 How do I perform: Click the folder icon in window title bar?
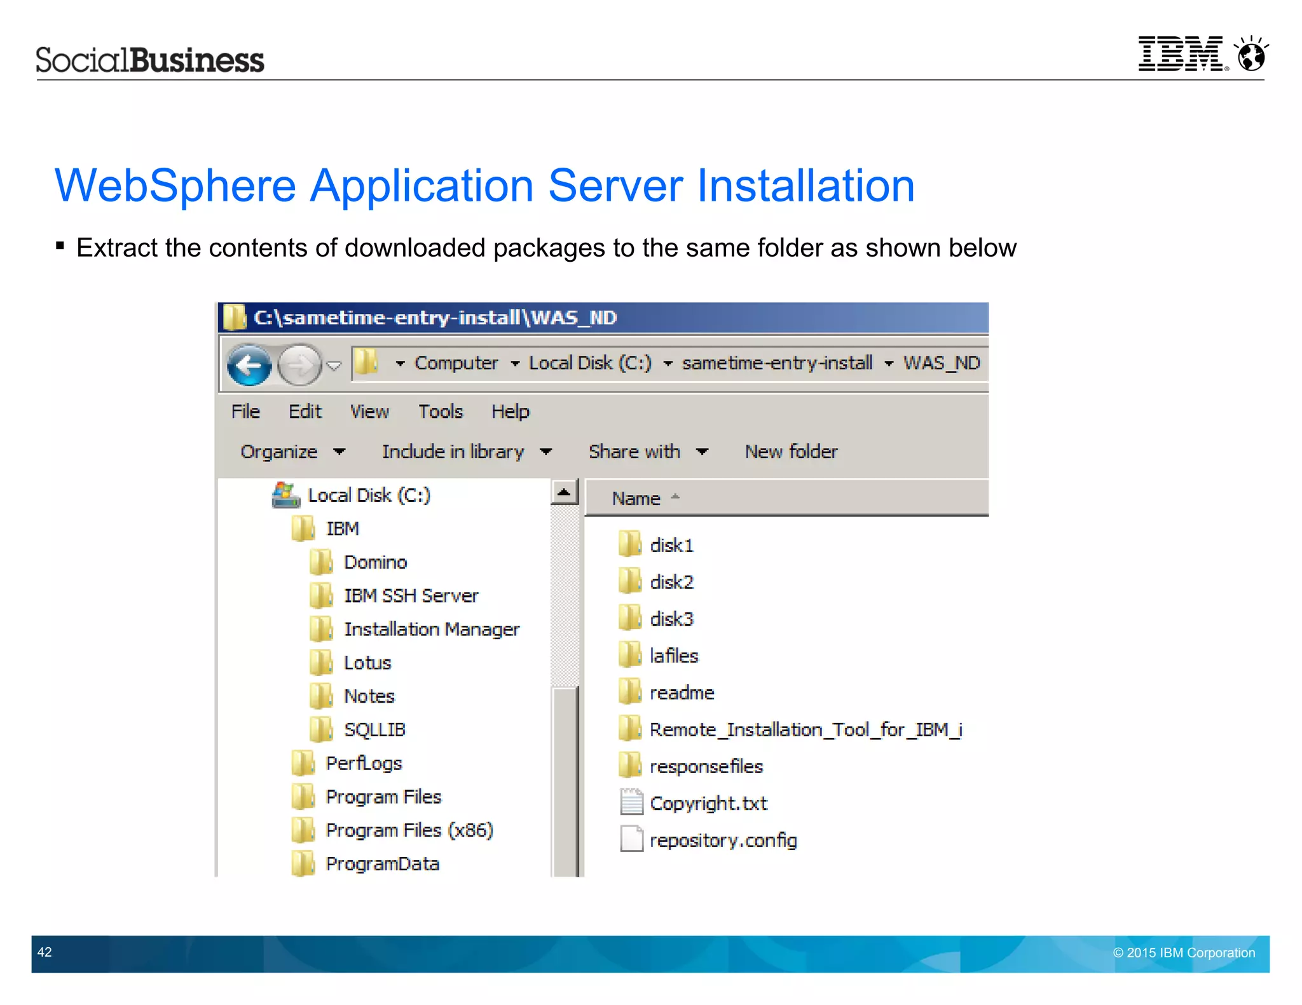coord(234,317)
